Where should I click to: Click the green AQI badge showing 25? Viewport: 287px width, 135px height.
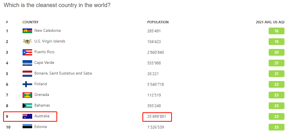coord(276,127)
